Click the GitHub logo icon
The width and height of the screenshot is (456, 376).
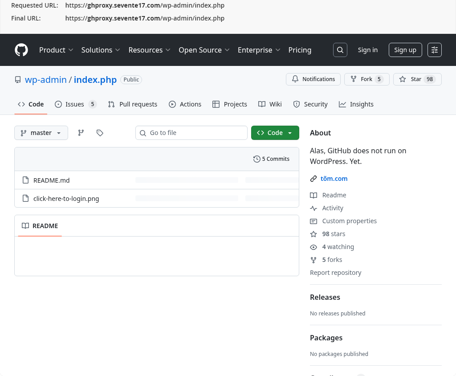pyautogui.click(x=21, y=50)
